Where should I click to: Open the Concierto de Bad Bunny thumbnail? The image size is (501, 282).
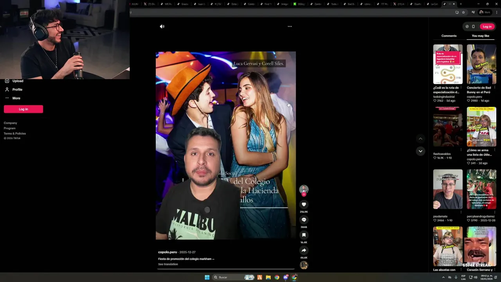tap(481, 64)
